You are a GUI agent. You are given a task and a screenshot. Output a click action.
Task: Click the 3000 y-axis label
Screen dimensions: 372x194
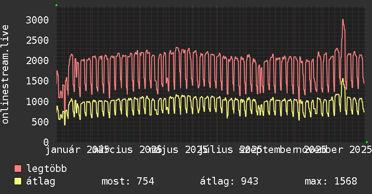[x=37, y=20]
